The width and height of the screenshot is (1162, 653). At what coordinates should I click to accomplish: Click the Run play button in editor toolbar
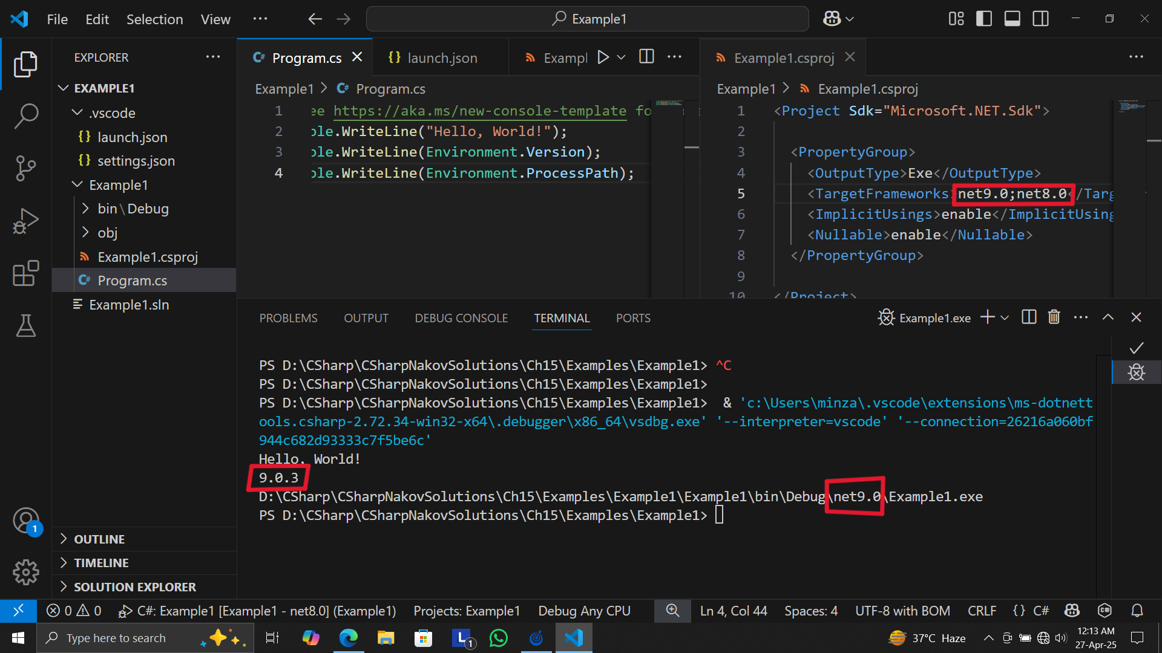coord(603,57)
